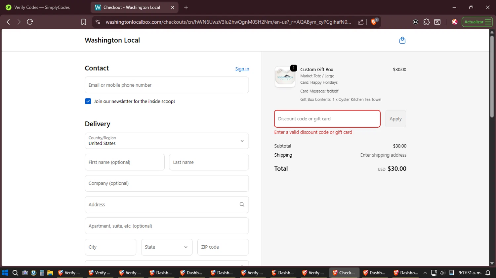Toggle the browser sidebar panel icon

click(437, 22)
